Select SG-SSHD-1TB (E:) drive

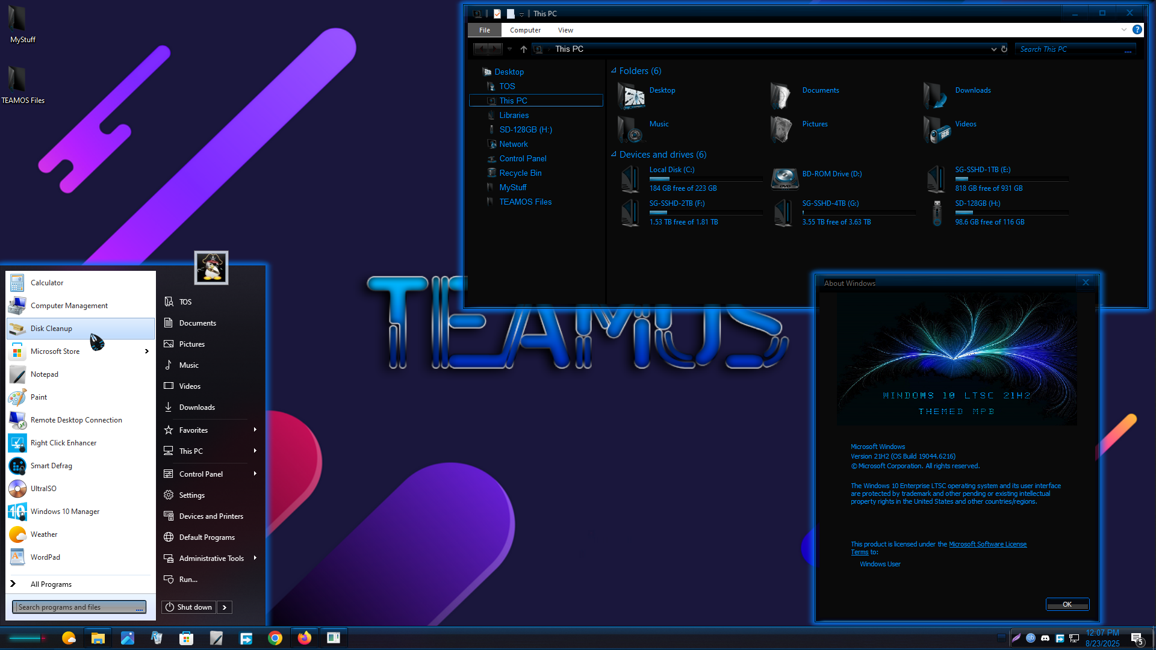[x=996, y=179]
